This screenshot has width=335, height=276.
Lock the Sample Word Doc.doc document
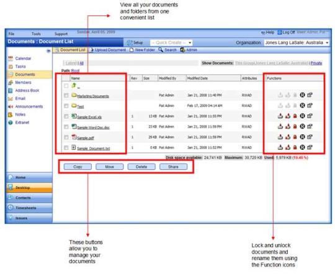coord(295,127)
